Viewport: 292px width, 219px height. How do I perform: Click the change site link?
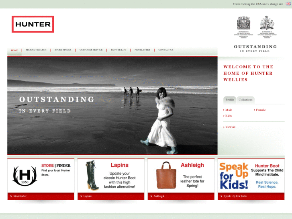276,4
